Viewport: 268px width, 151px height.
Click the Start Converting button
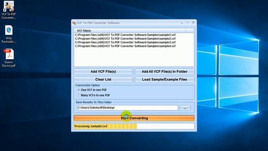tap(134, 118)
